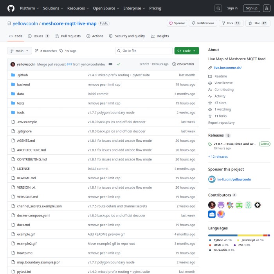Screen dimensions: 274x274
Task: Open the 255 Commits history
Action: click(183, 64)
